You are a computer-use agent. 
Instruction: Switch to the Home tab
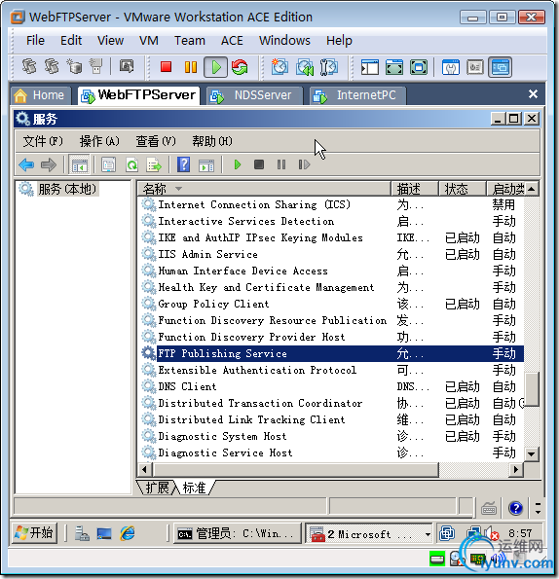[x=40, y=95]
